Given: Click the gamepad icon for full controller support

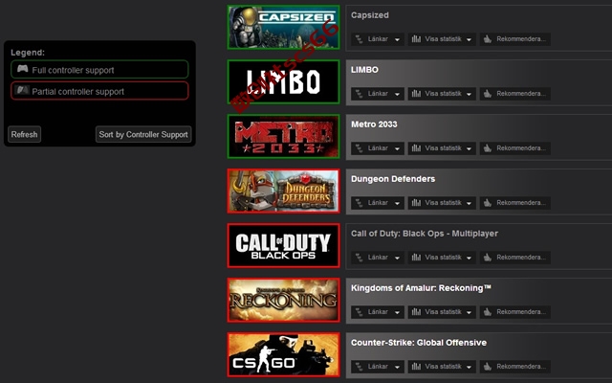Looking at the screenshot, I should pyautogui.click(x=22, y=69).
